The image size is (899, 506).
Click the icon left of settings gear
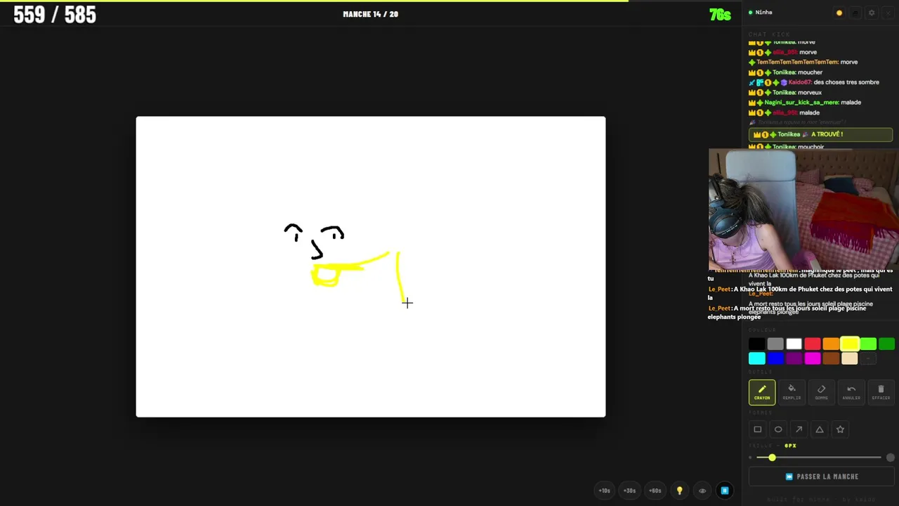(x=855, y=13)
